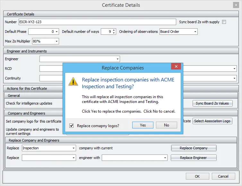
Task: Click Yes to replace the companies
Action: point(143,125)
